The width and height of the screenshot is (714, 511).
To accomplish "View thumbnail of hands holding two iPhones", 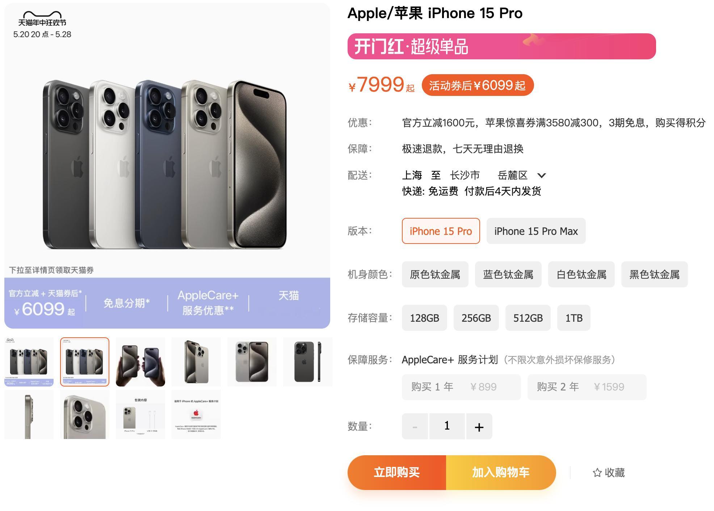I will [x=140, y=362].
